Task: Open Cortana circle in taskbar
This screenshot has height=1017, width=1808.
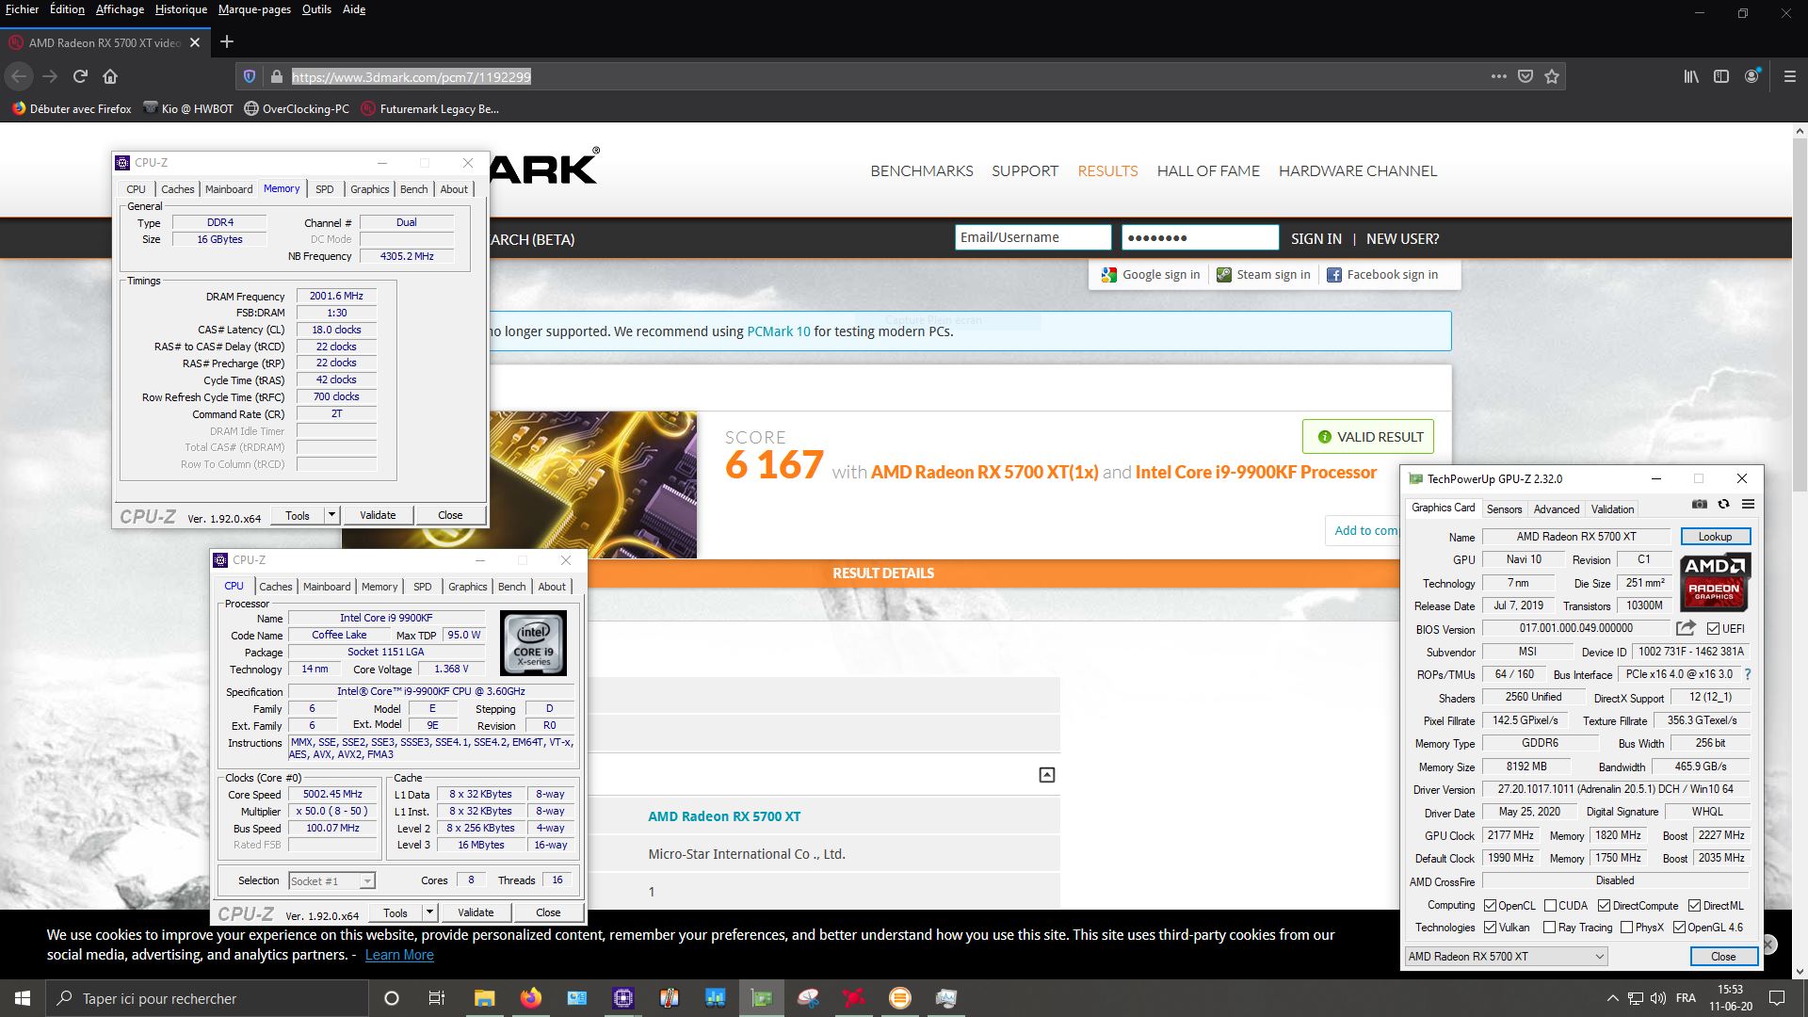Action: 392,998
